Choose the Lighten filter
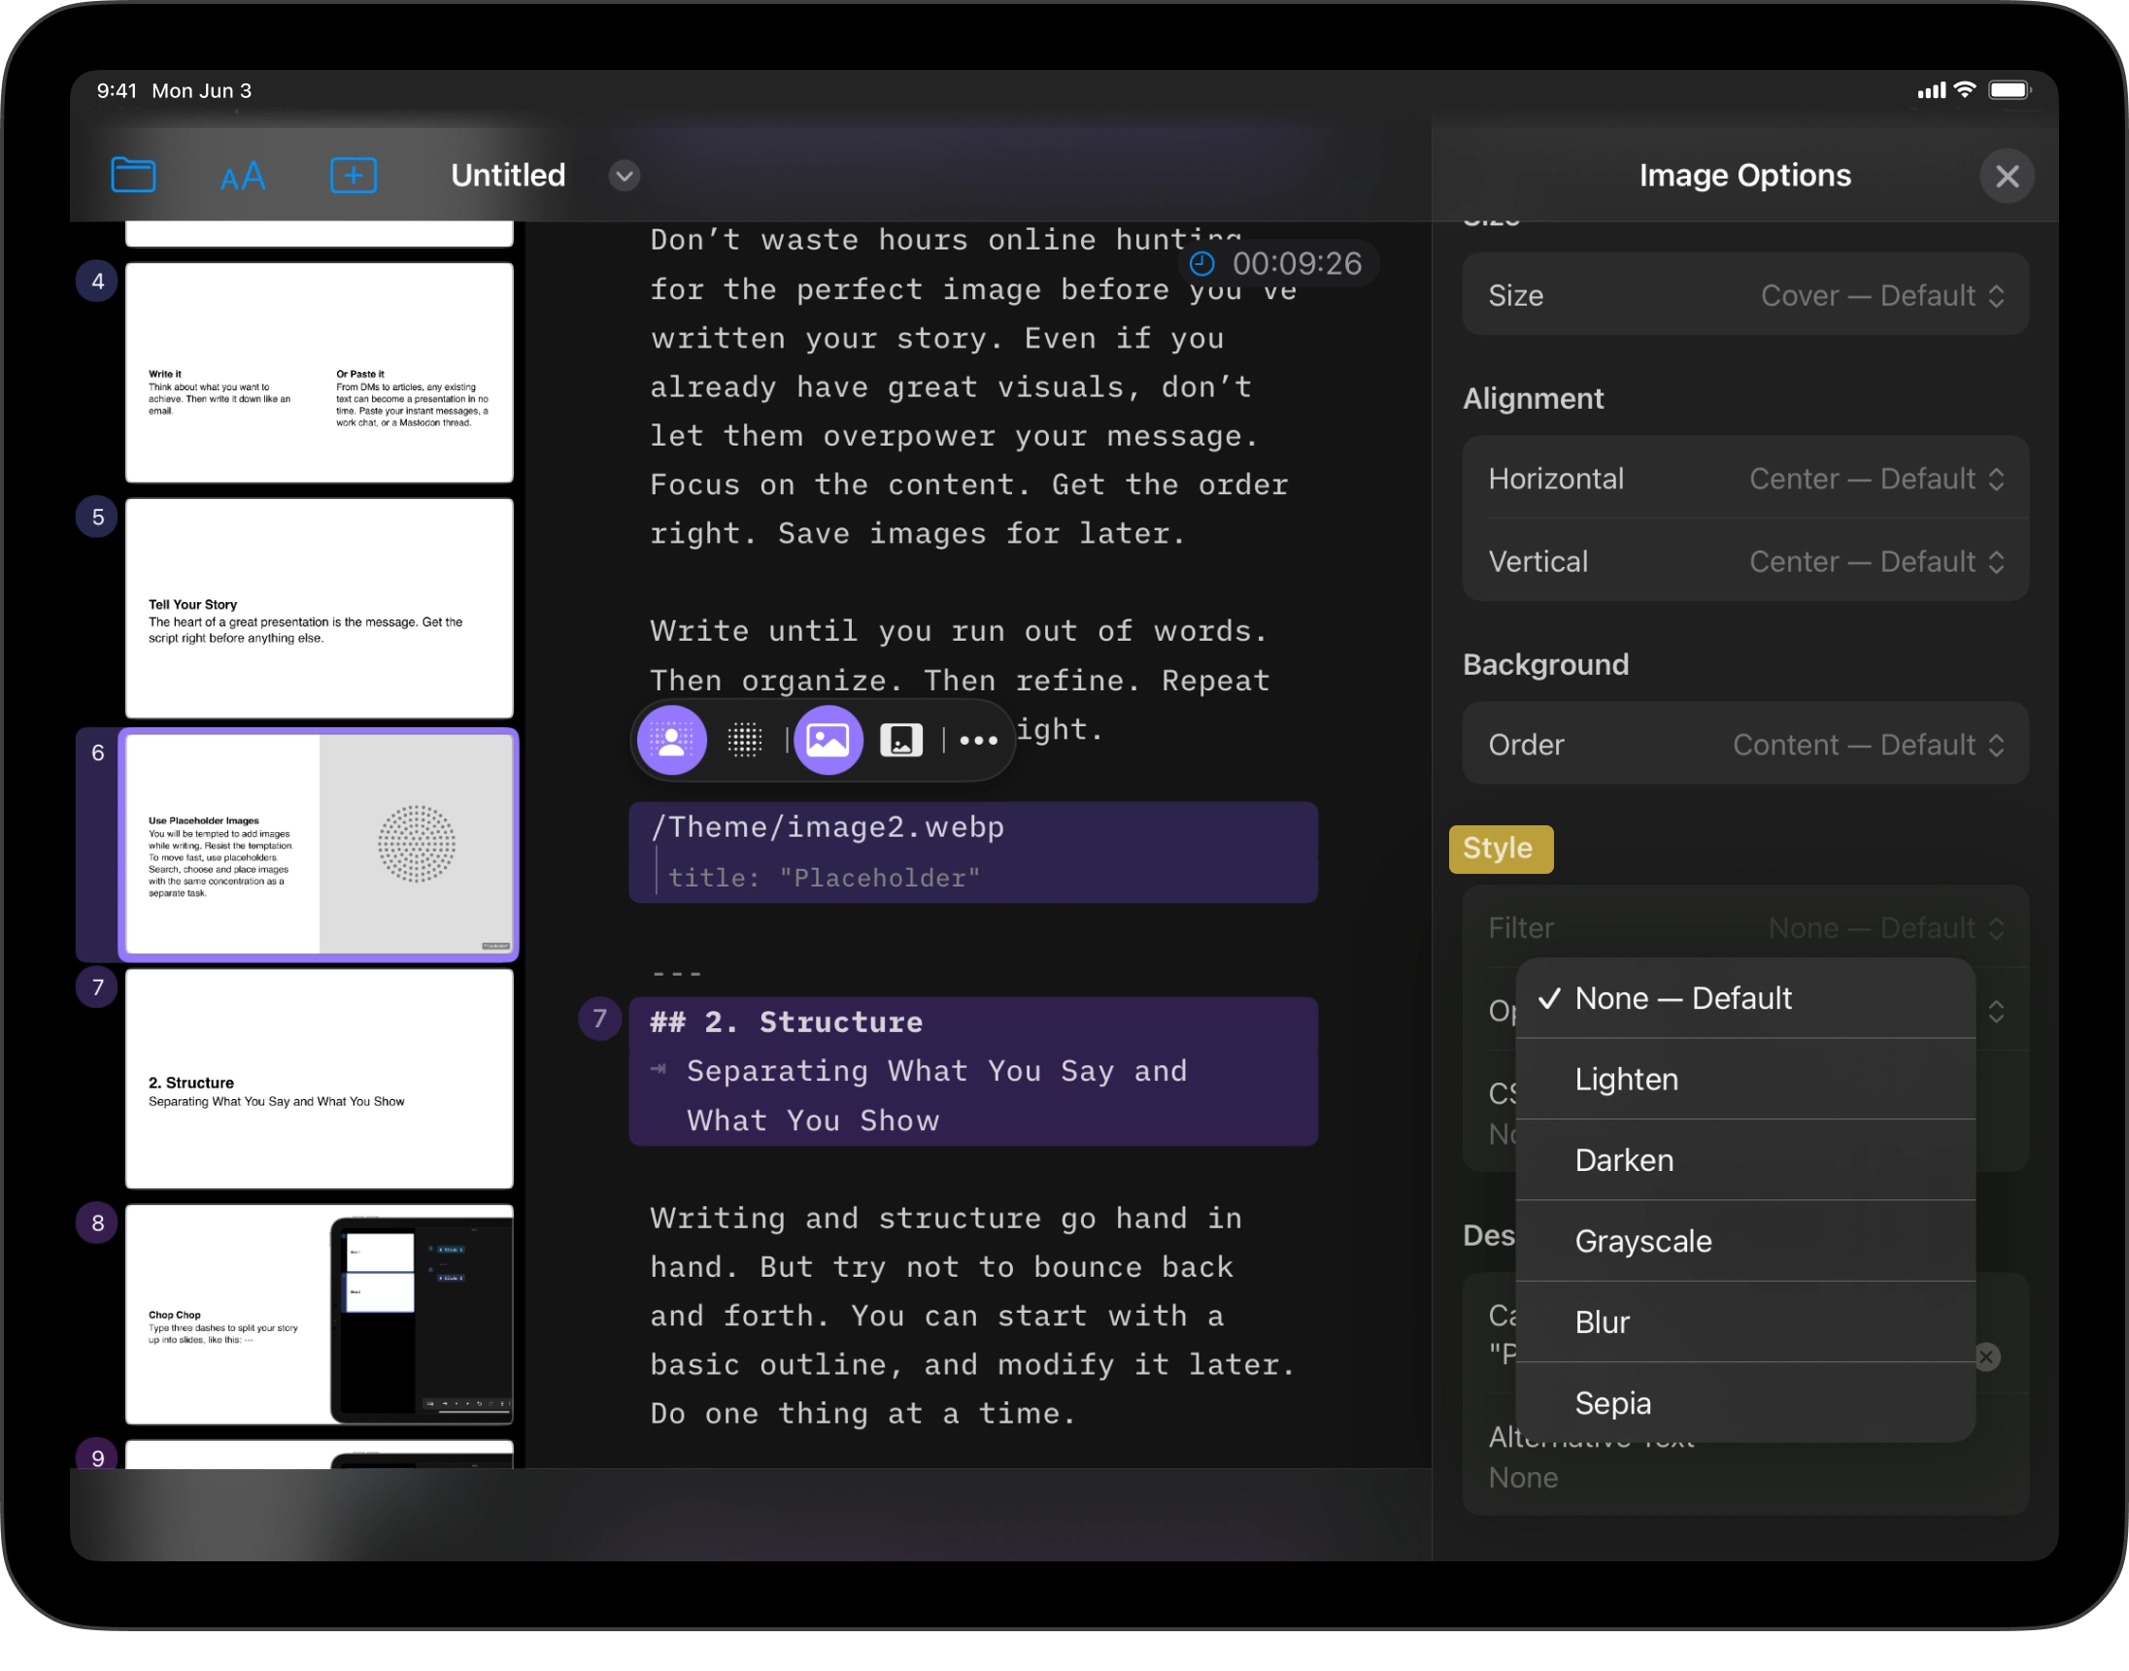 coord(1744,1079)
